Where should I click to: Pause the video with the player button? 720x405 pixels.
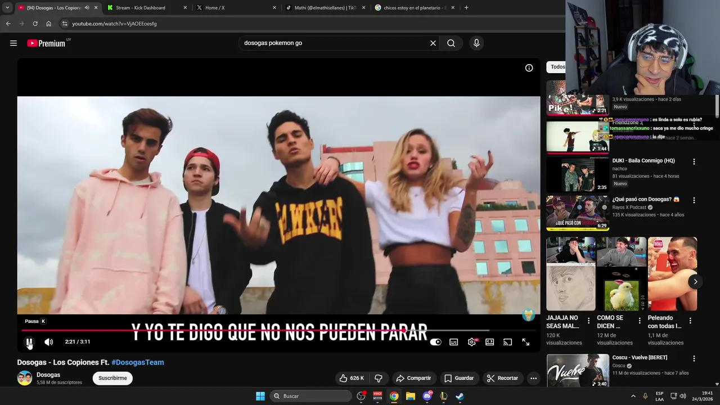click(x=29, y=341)
